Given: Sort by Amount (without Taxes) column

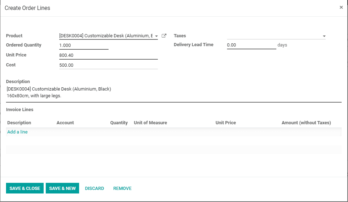Looking at the screenshot, I should click(x=306, y=123).
